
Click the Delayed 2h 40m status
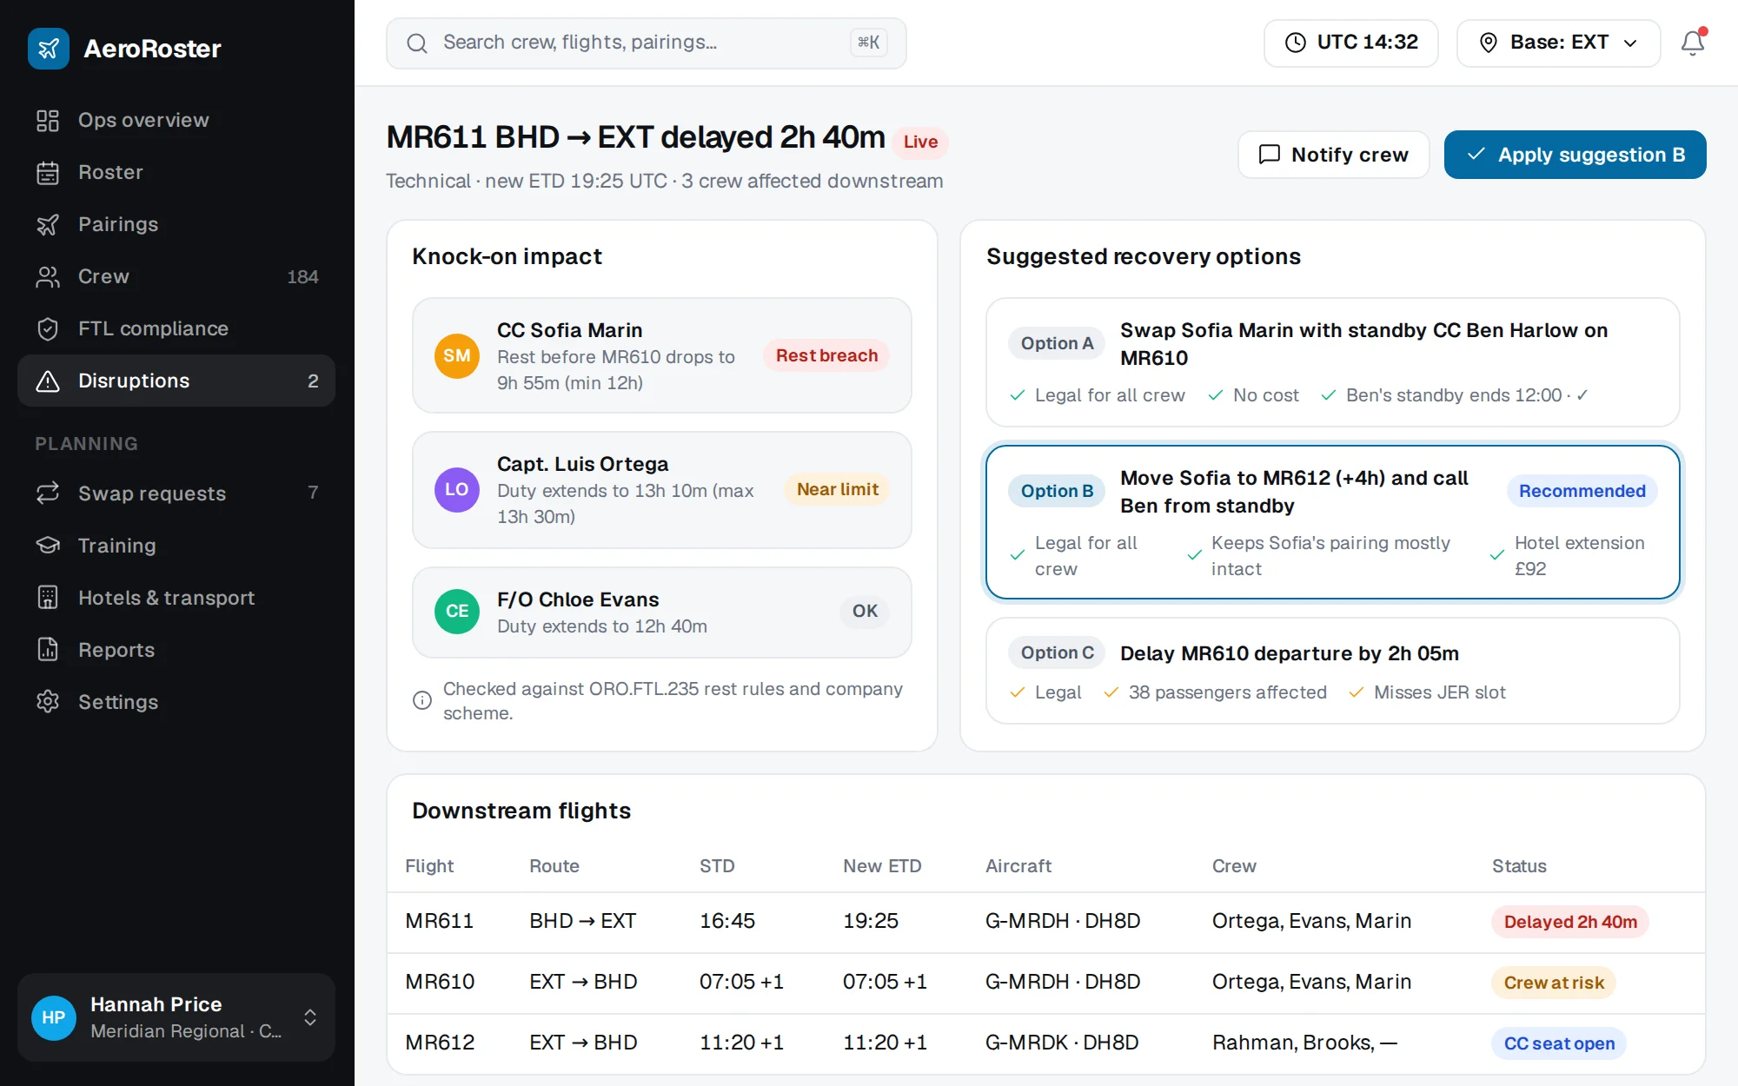[1570, 922]
